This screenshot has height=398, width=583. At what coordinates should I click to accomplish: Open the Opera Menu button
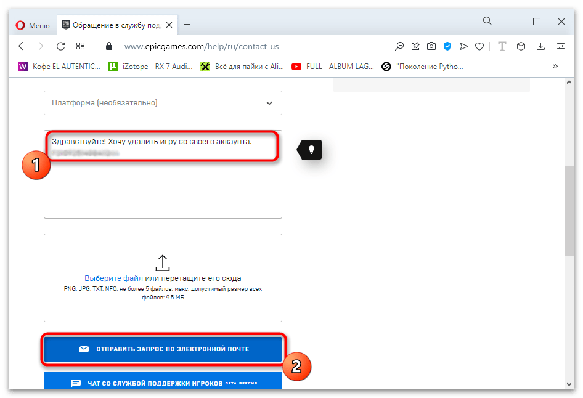33,25
